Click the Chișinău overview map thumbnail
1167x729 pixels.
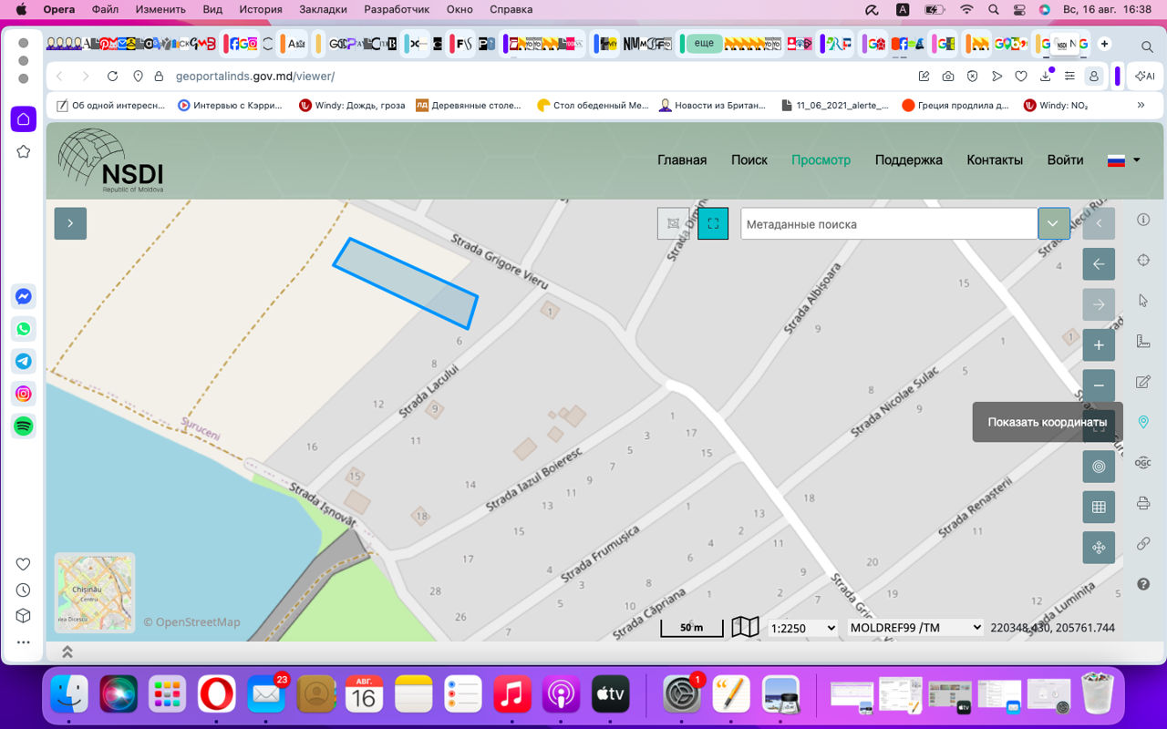click(95, 593)
